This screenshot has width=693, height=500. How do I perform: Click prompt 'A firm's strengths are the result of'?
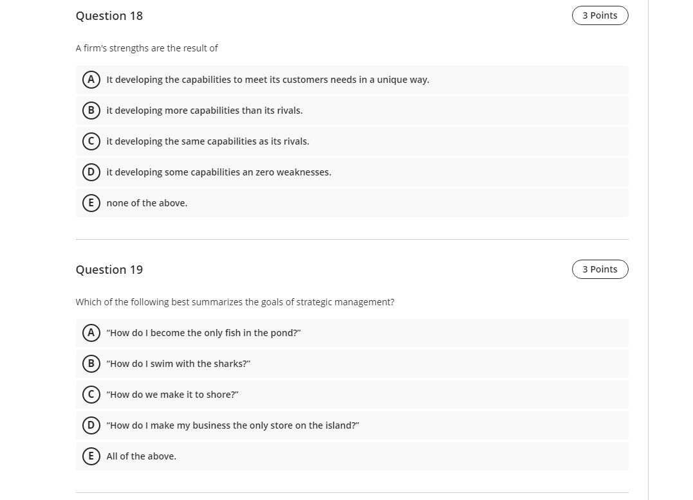(x=147, y=48)
